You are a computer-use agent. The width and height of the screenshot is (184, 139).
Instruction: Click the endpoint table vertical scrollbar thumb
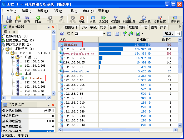click(x=180, y=58)
